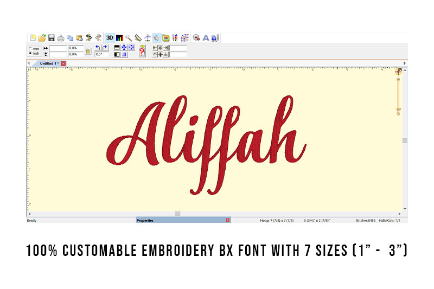Image resolution: width=434 pixels, height=289 pixels.
Task: Click the gear with red arrow icon
Action: point(196,38)
